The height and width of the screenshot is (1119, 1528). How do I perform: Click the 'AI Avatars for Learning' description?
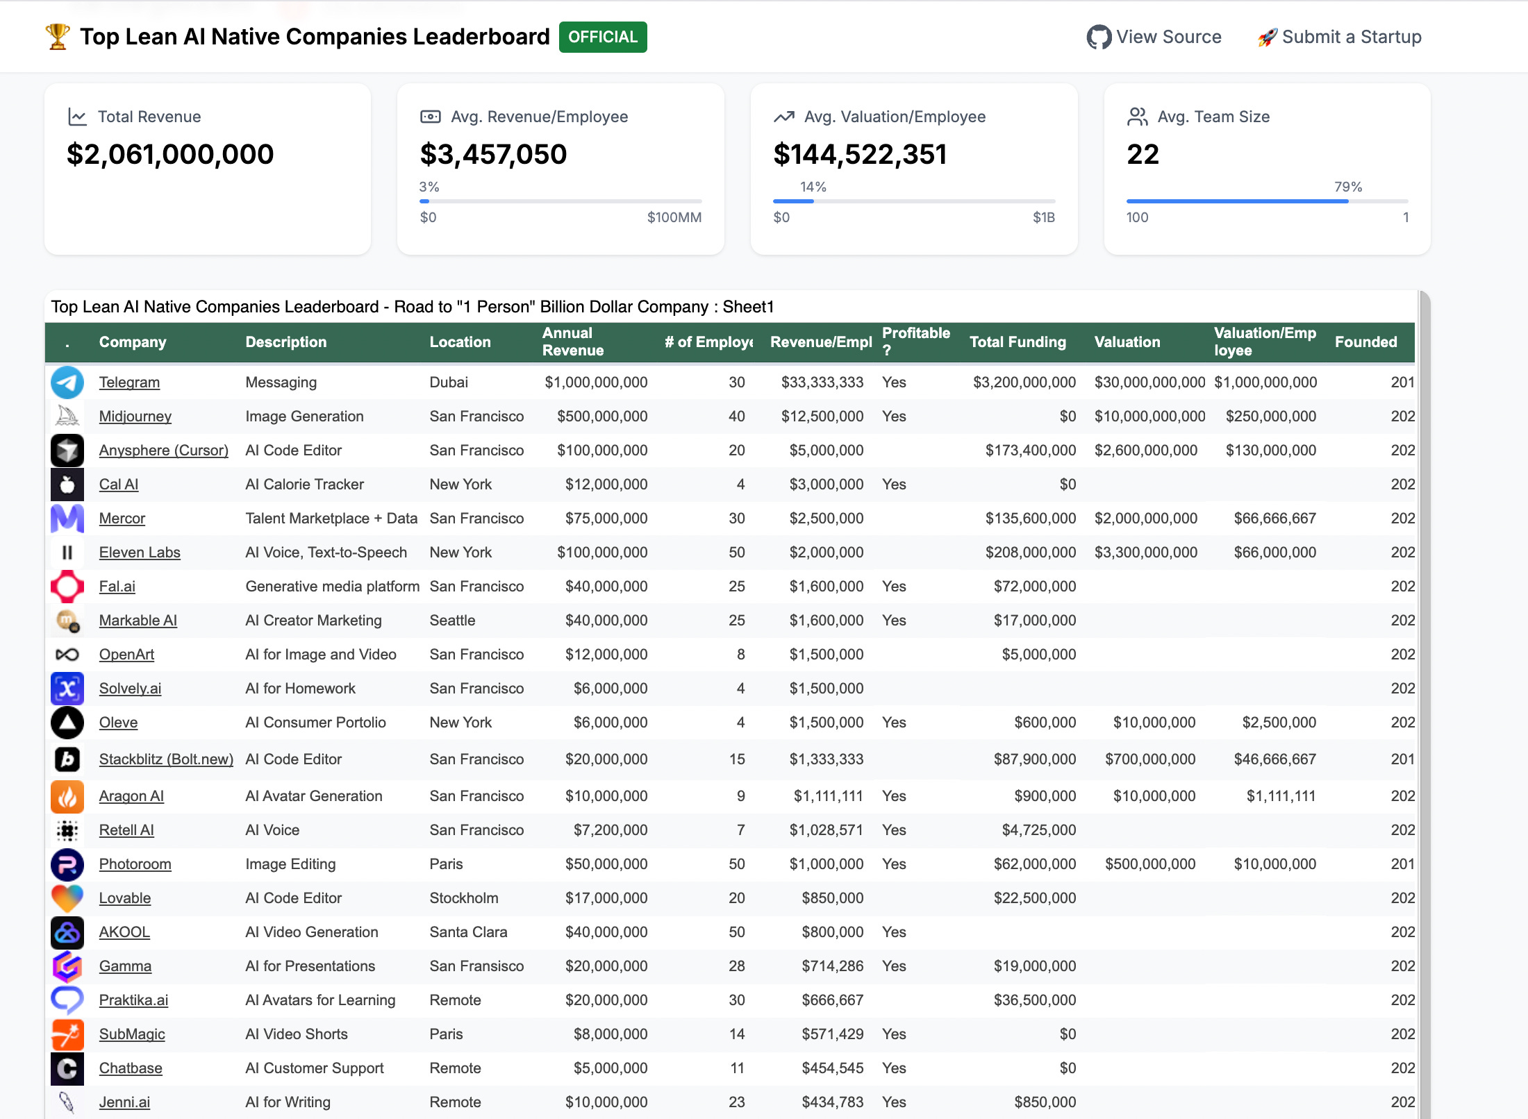[320, 1000]
